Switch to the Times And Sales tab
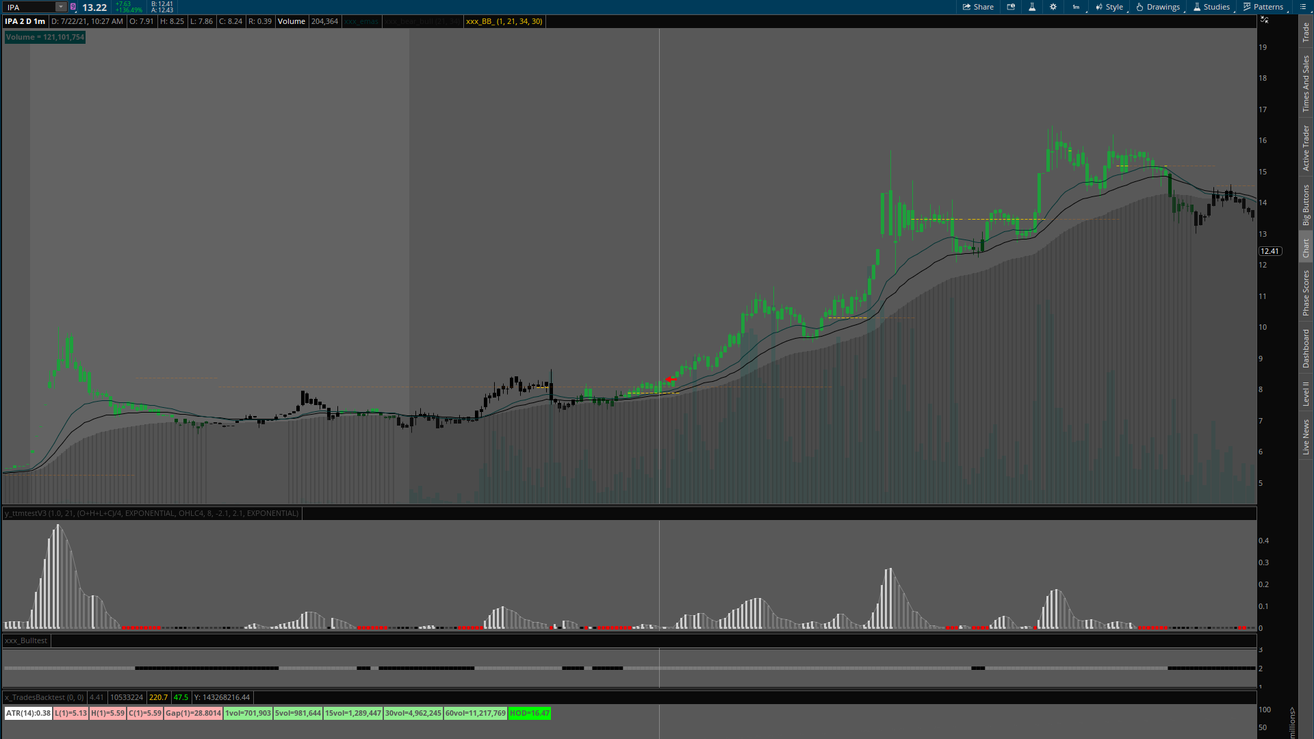This screenshot has width=1314, height=739. point(1306,84)
